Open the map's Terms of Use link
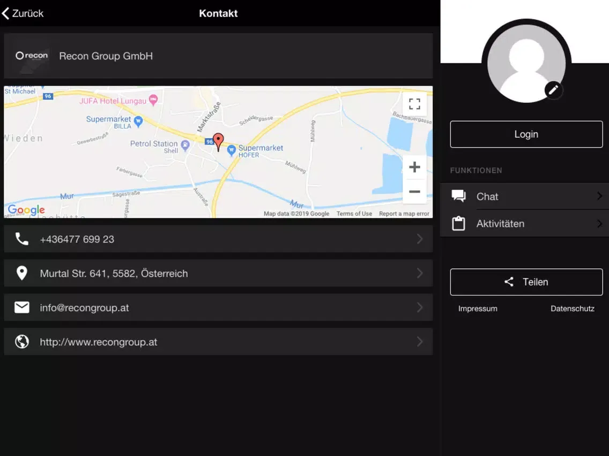Image resolution: width=609 pixels, height=456 pixels. click(x=354, y=214)
